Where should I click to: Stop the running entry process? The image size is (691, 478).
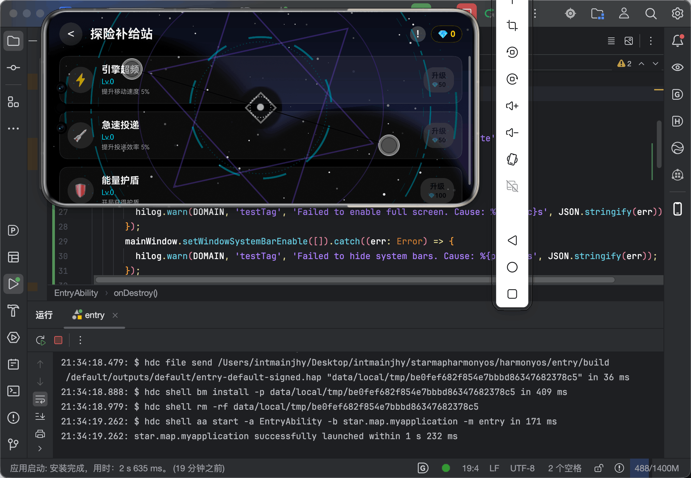click(58, 340)
